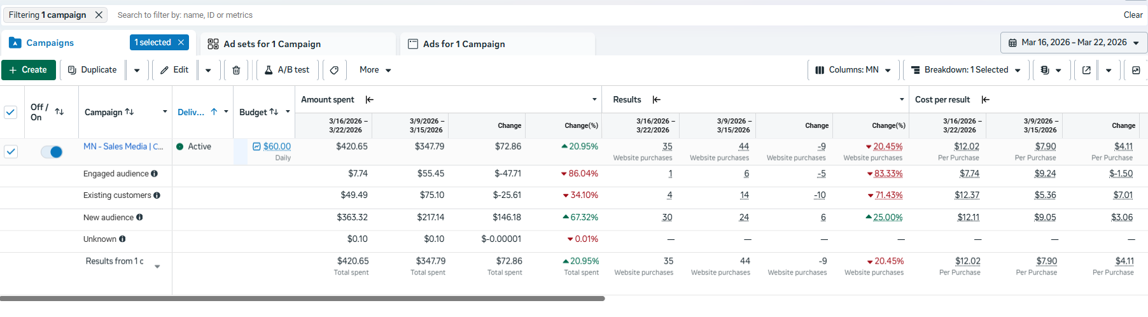The height and width of the screenshot is (317, 1148).
Task: Click the trash delete icon
Action: (236, 70)
